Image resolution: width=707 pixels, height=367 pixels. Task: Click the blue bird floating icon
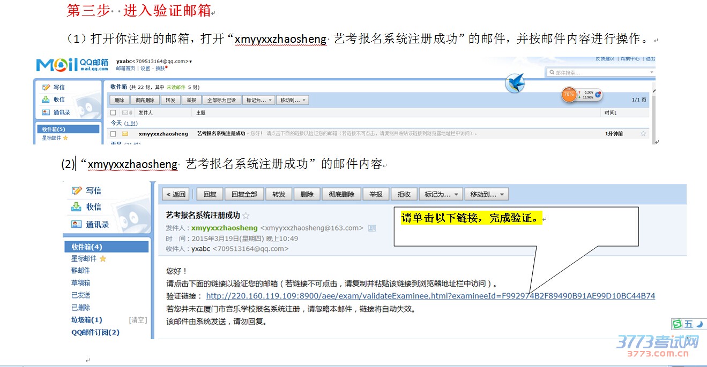pyautogui.click(x=515, y=83)
